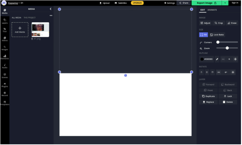This screenshot has width=242, height=145.
Task: Select the Text tool in sidebar
Action: pos(5,30)
